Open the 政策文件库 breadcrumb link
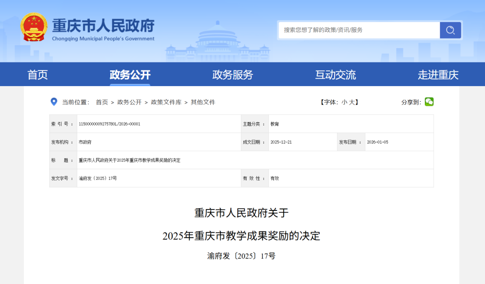Screen dimensions: 485x284 click(x=167, y=102)
